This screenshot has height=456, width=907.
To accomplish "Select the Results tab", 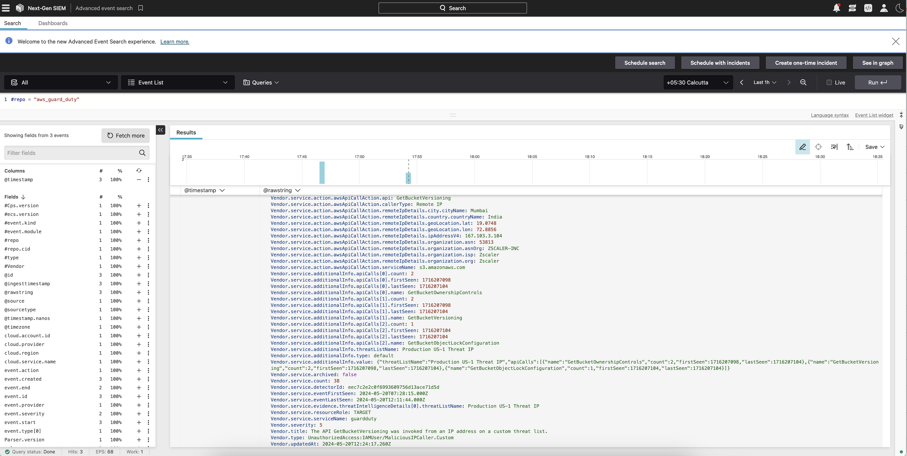I will 186,132.
